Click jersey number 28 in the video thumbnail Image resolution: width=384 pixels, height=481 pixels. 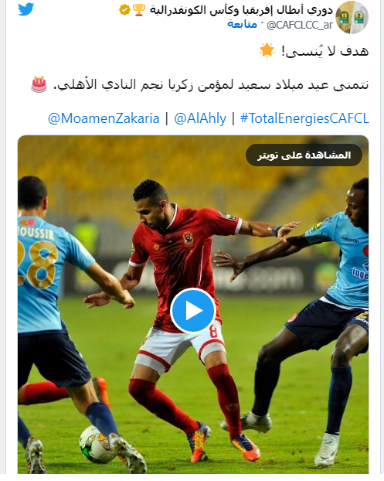(x=37, y=264)
